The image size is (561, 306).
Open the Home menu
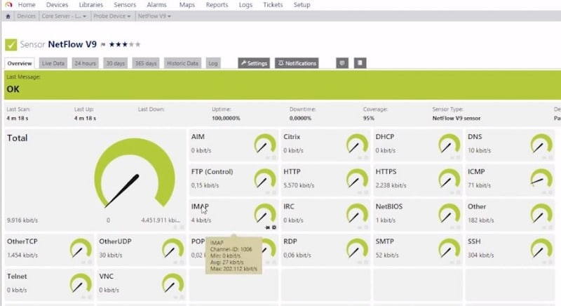click(27, 5)
